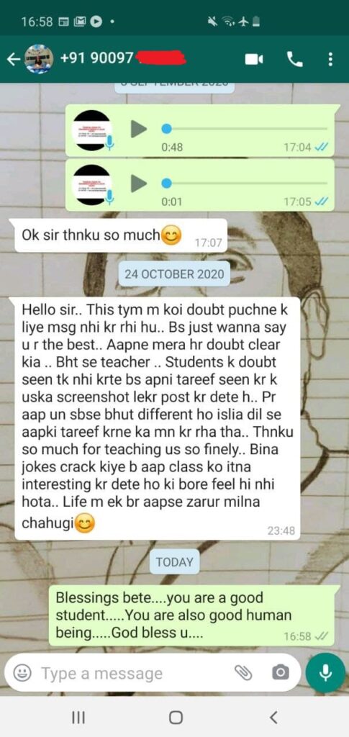This screenshot has width=349, height=737.
Task: Start a voice call via the phone icon
Action: tap(294, 59)
